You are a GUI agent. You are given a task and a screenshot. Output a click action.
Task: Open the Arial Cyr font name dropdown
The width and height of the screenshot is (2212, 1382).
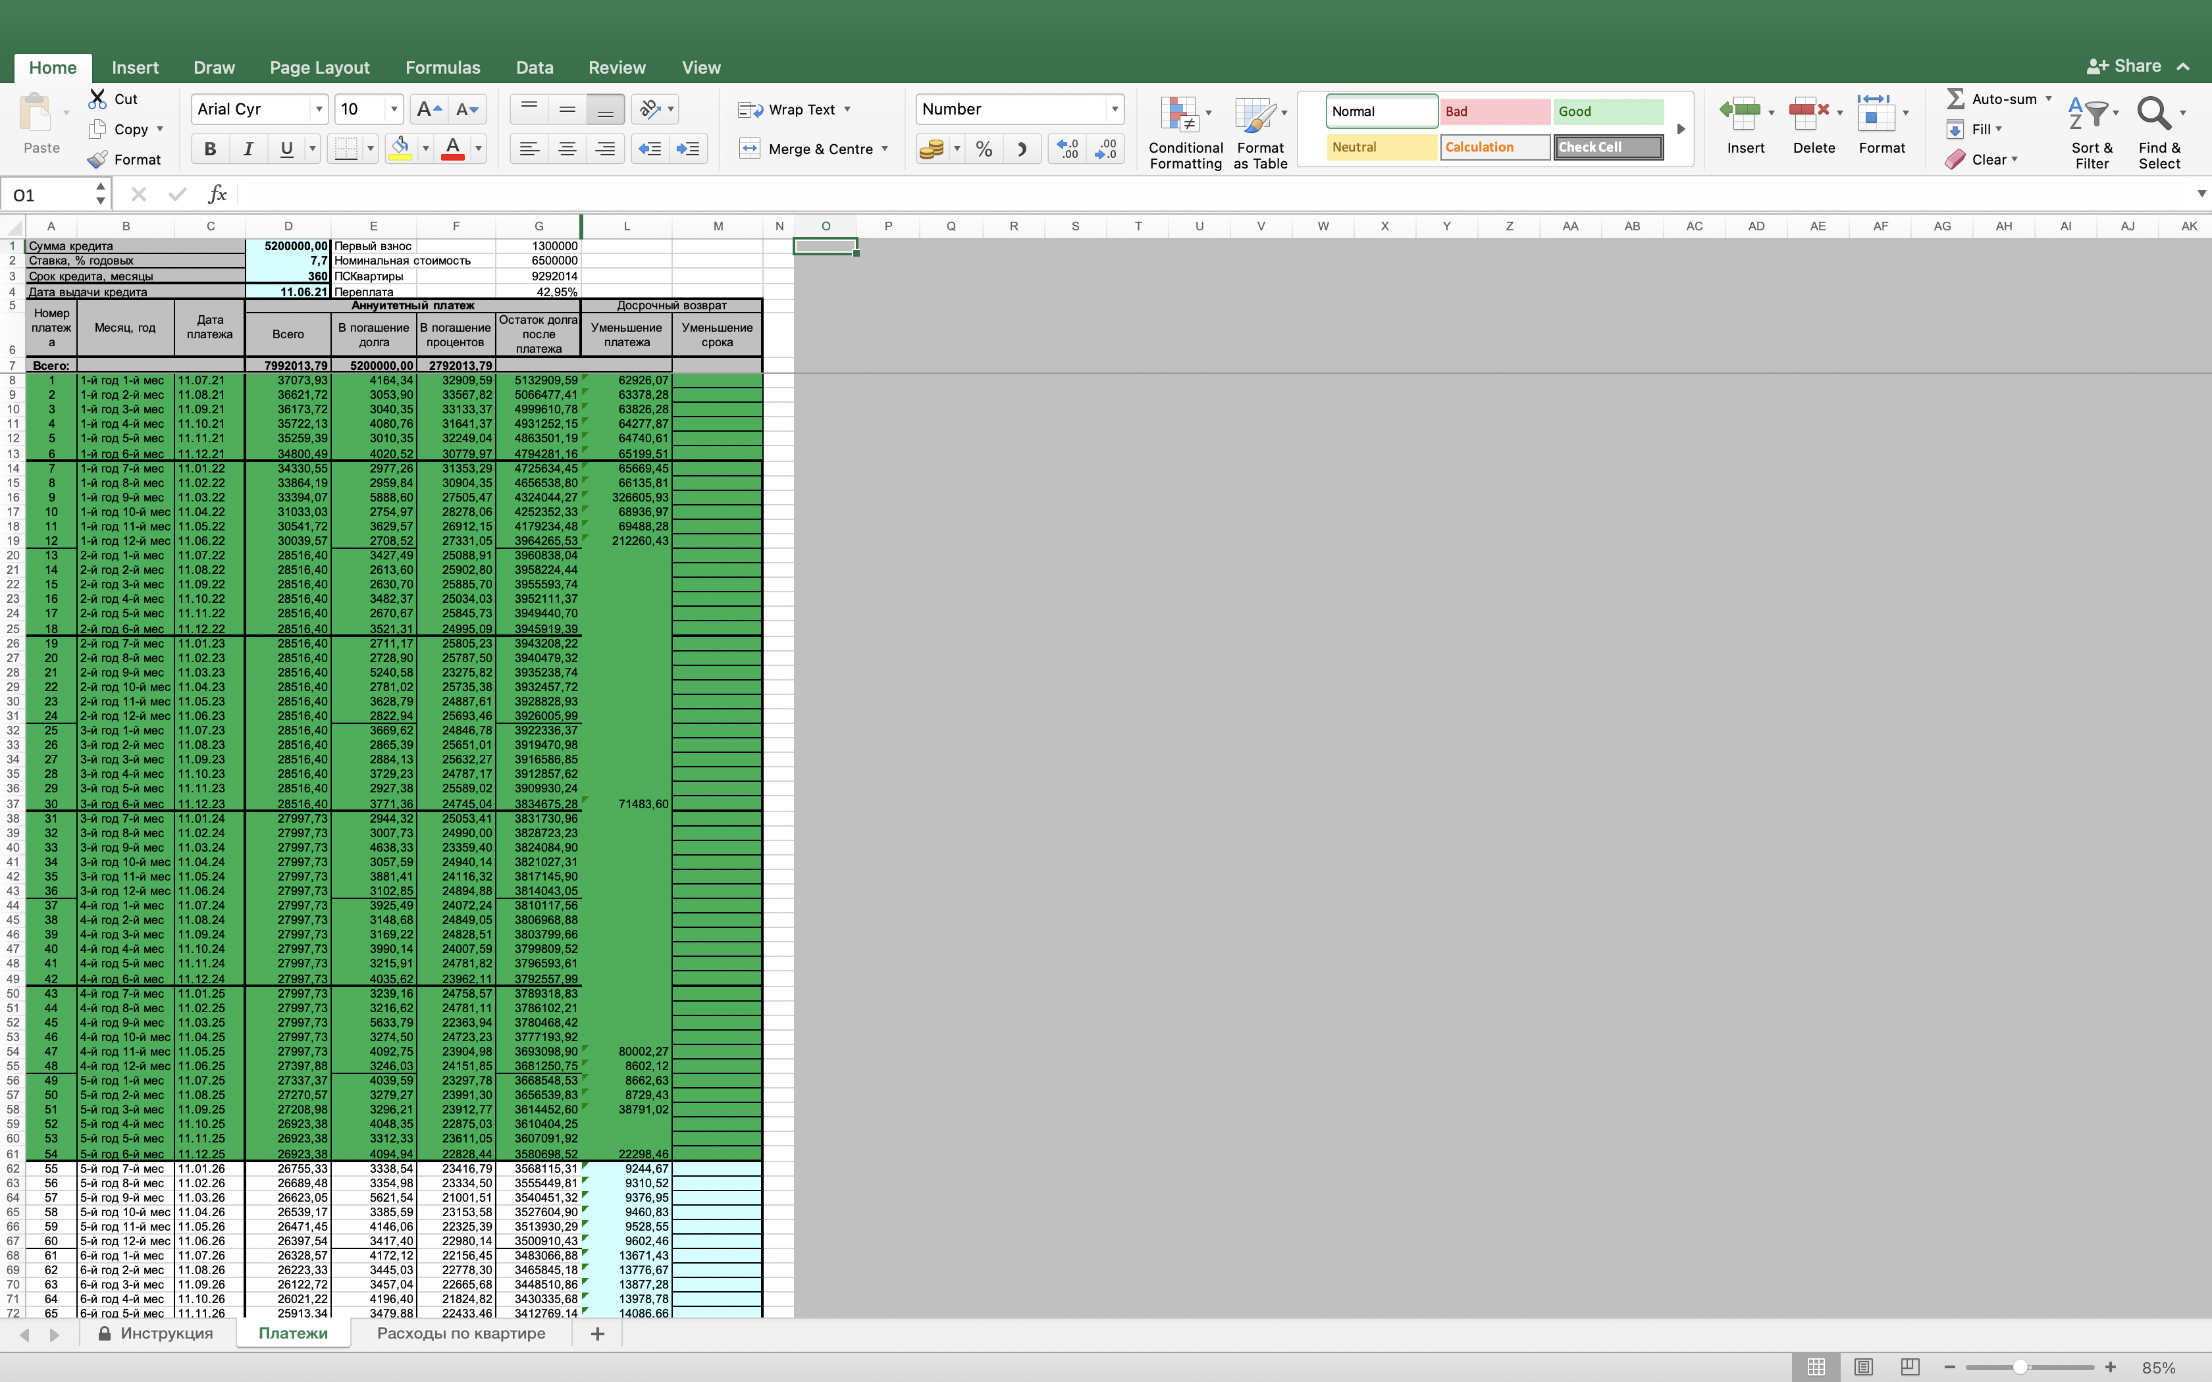(x=319, y=110)
